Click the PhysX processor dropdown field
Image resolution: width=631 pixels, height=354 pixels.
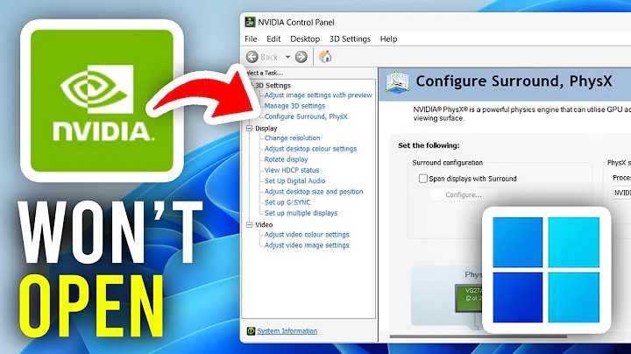click(x=621, y=193)
